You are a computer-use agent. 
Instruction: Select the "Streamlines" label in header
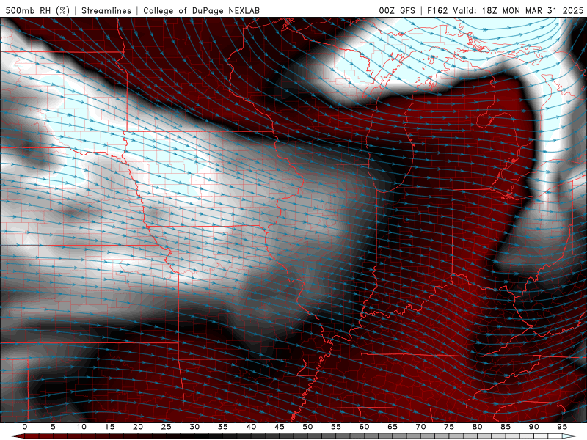pos(106,10)
